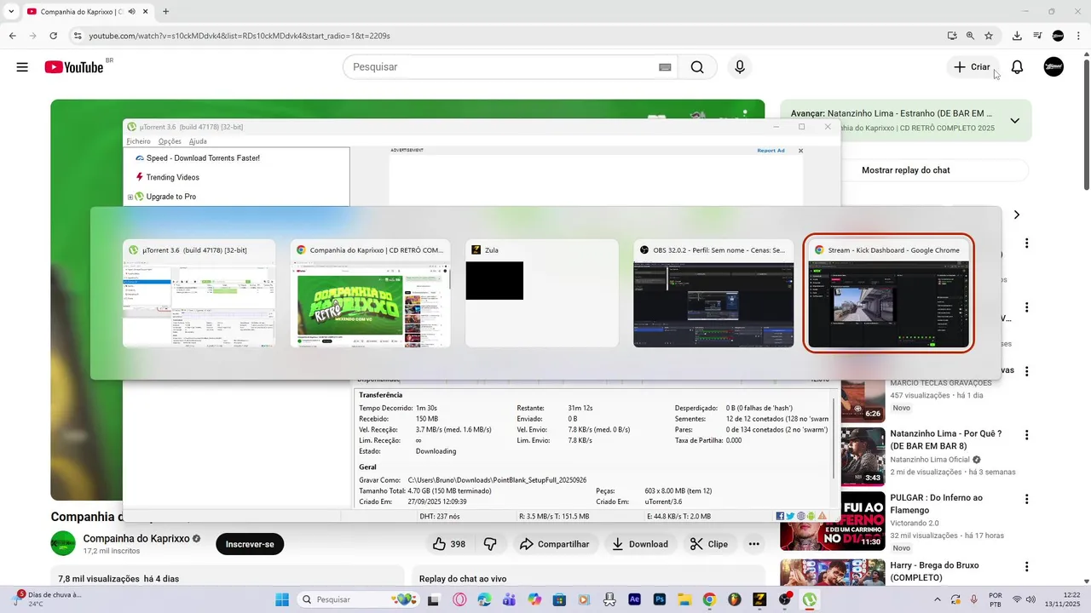The width and height of the screenshot is (1091, 613).
Task: Open YouTube notifications bell
Action: 1017,67
